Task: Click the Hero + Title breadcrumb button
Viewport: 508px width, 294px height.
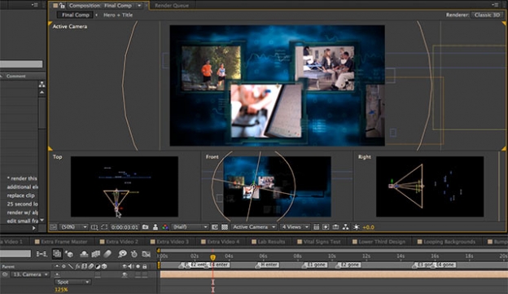Action: (118, 15)
